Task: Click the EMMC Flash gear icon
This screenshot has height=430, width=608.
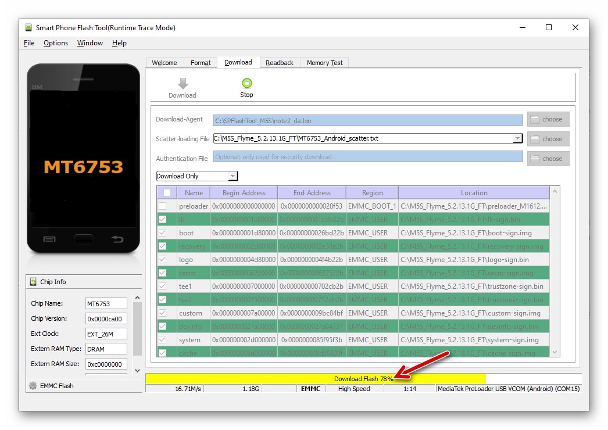Action: [x=33, y=385]
